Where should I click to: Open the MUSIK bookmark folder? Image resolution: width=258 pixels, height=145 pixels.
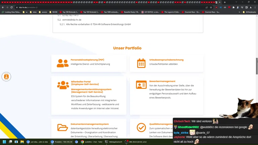tap(53, 12)
